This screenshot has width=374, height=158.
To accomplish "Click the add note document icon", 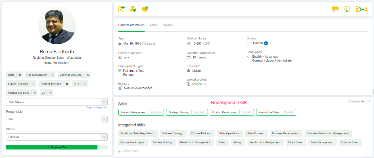I will pos(121,9).
